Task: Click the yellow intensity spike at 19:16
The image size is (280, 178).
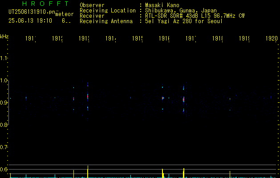Action: tap(162, 173)
